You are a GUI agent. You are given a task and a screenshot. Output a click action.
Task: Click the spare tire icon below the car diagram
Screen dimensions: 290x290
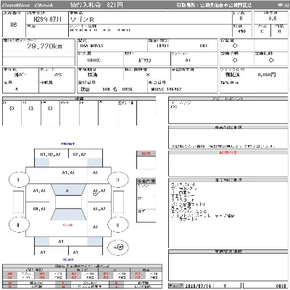pos(118,247)
